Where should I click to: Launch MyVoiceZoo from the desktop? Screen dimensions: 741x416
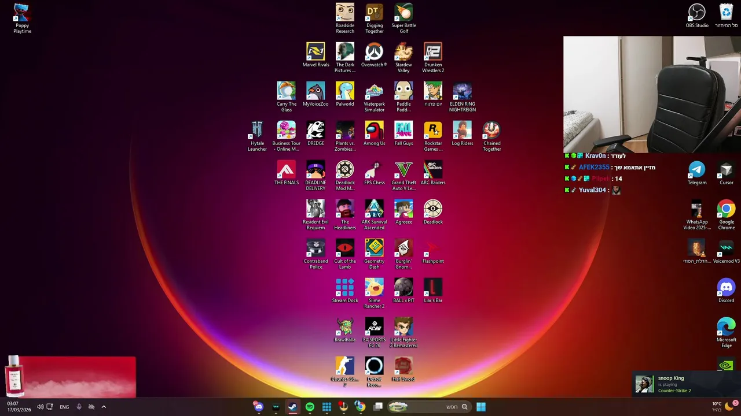click(x=316, y=94)
